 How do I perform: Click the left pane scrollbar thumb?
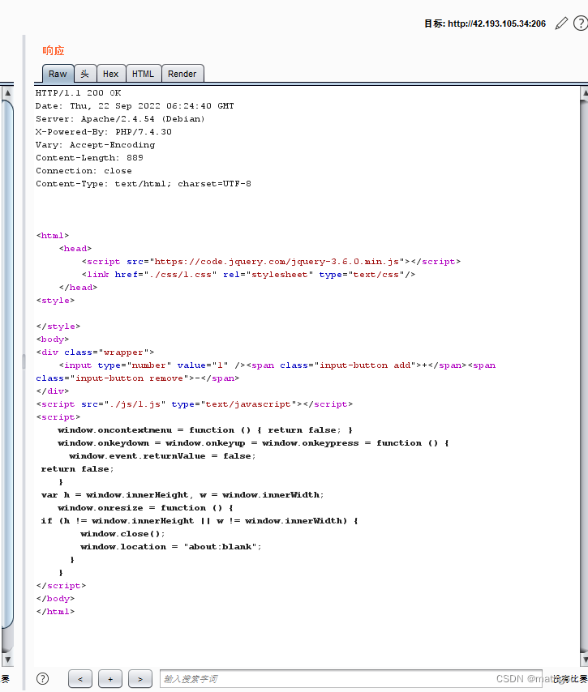[x=7, y=364]
